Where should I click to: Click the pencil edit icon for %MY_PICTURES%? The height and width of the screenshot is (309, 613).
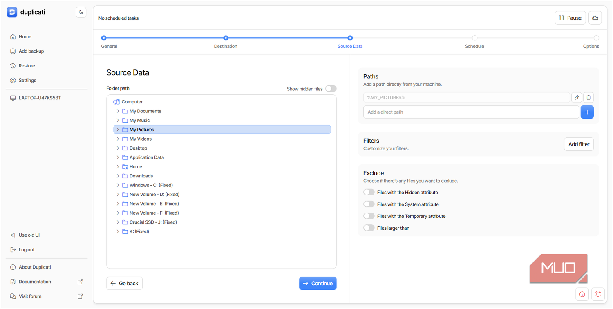tap(577, 97)
